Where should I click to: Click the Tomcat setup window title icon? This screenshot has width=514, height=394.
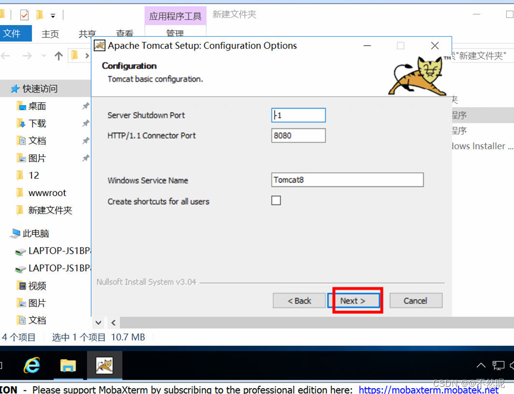[x=100, y=46]
